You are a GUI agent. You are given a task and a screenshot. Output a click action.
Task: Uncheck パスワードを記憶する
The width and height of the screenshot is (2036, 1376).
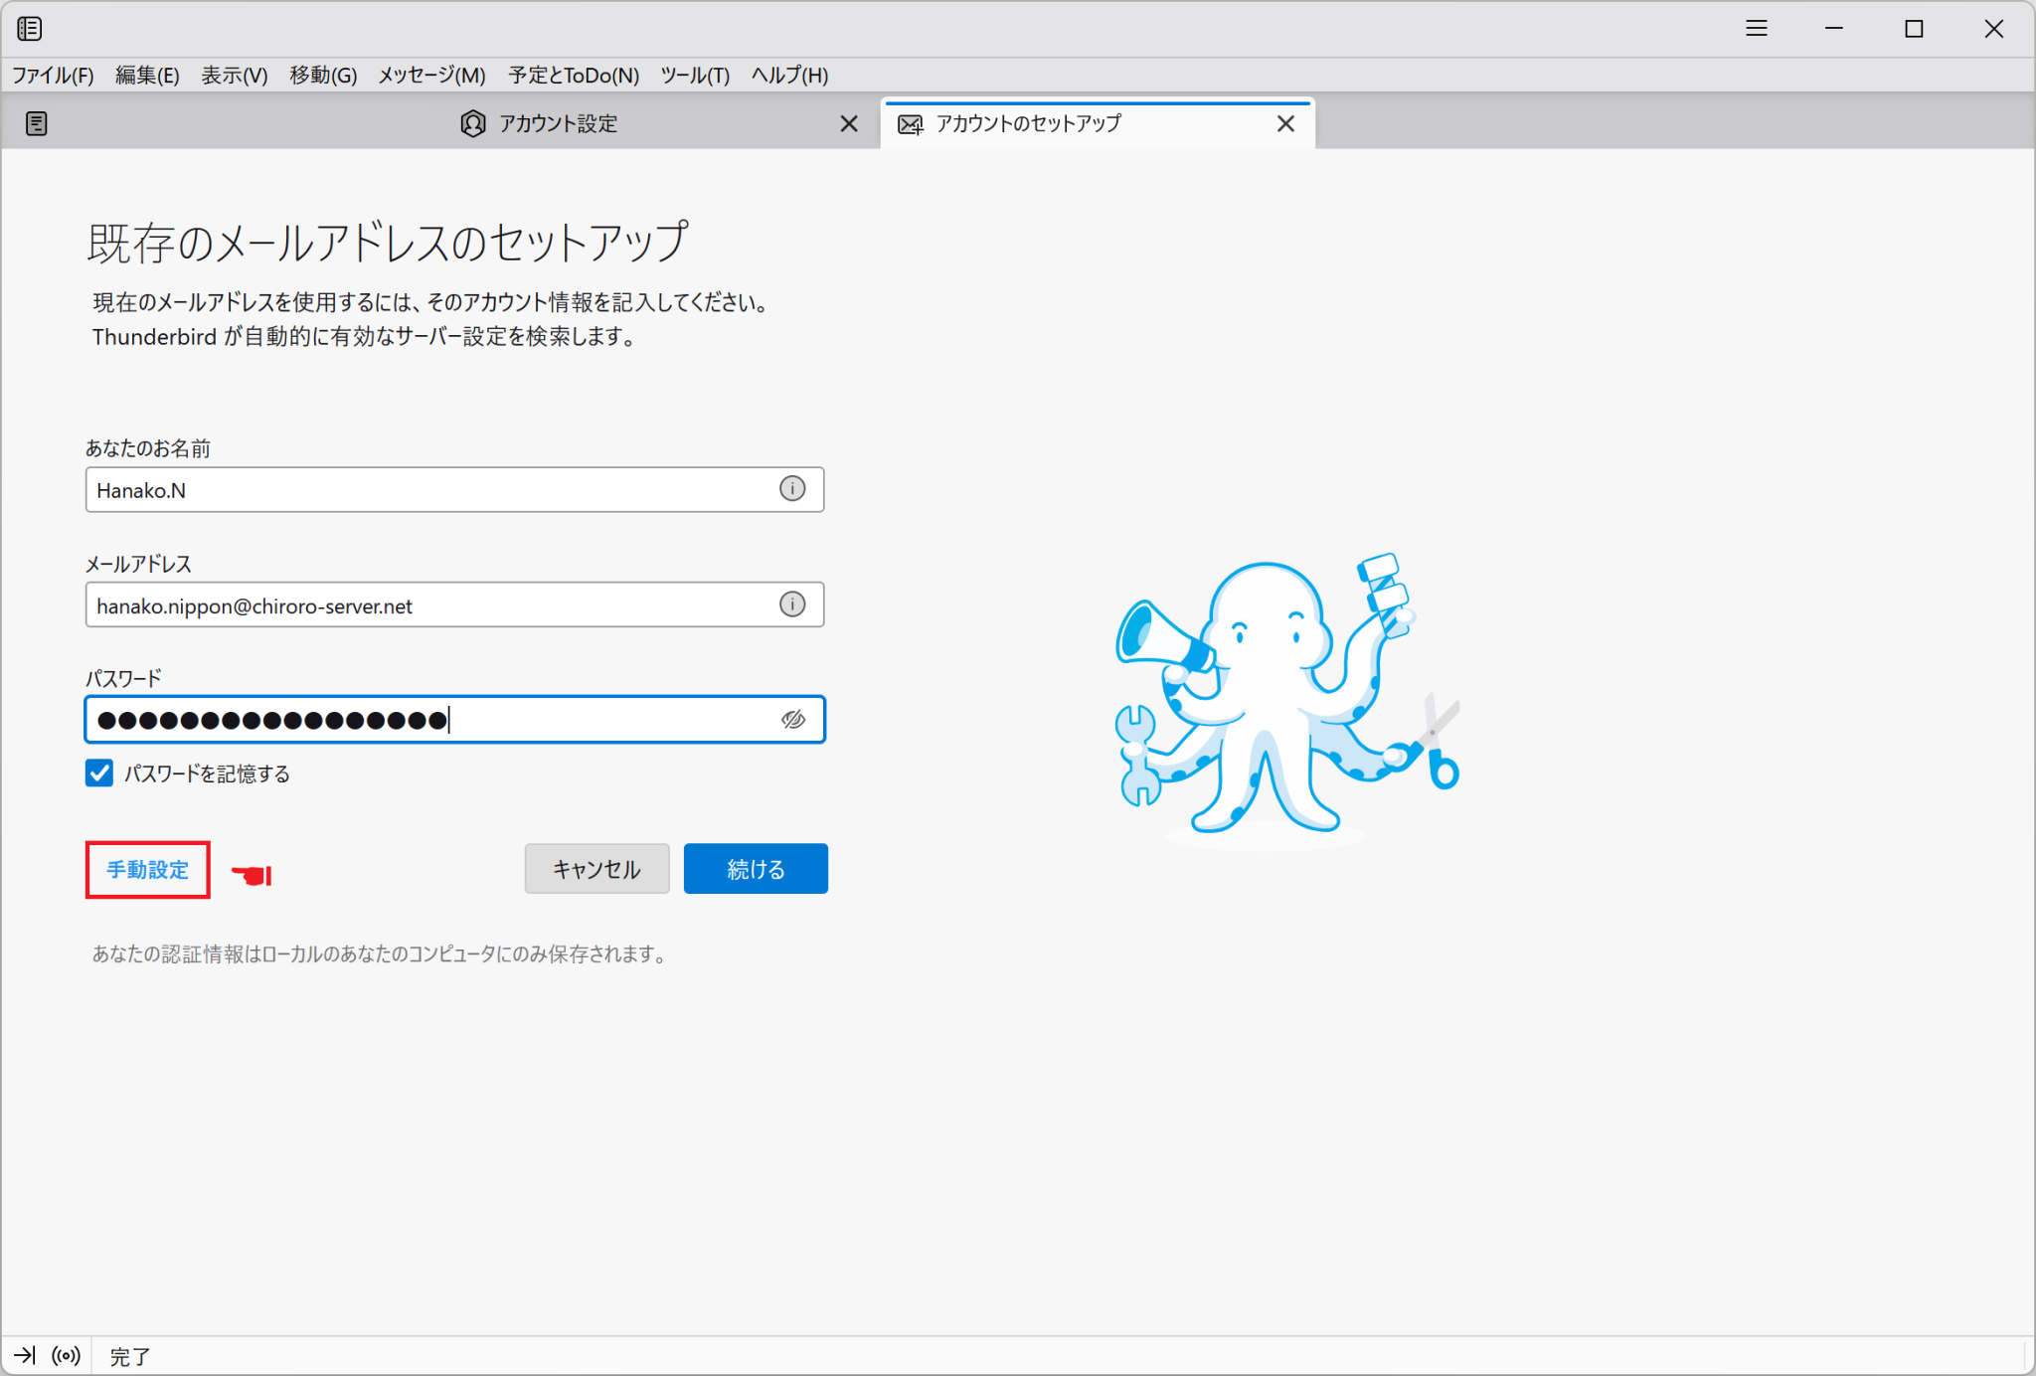click(x=98, y=773)
